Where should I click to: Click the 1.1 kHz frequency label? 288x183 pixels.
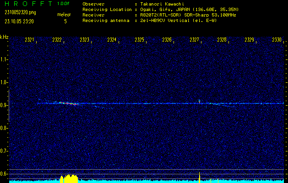click(4, 59)
